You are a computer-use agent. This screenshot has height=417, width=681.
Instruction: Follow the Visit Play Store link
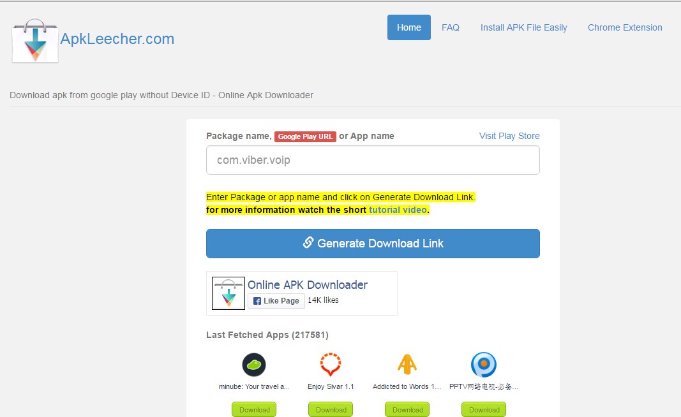509,136
